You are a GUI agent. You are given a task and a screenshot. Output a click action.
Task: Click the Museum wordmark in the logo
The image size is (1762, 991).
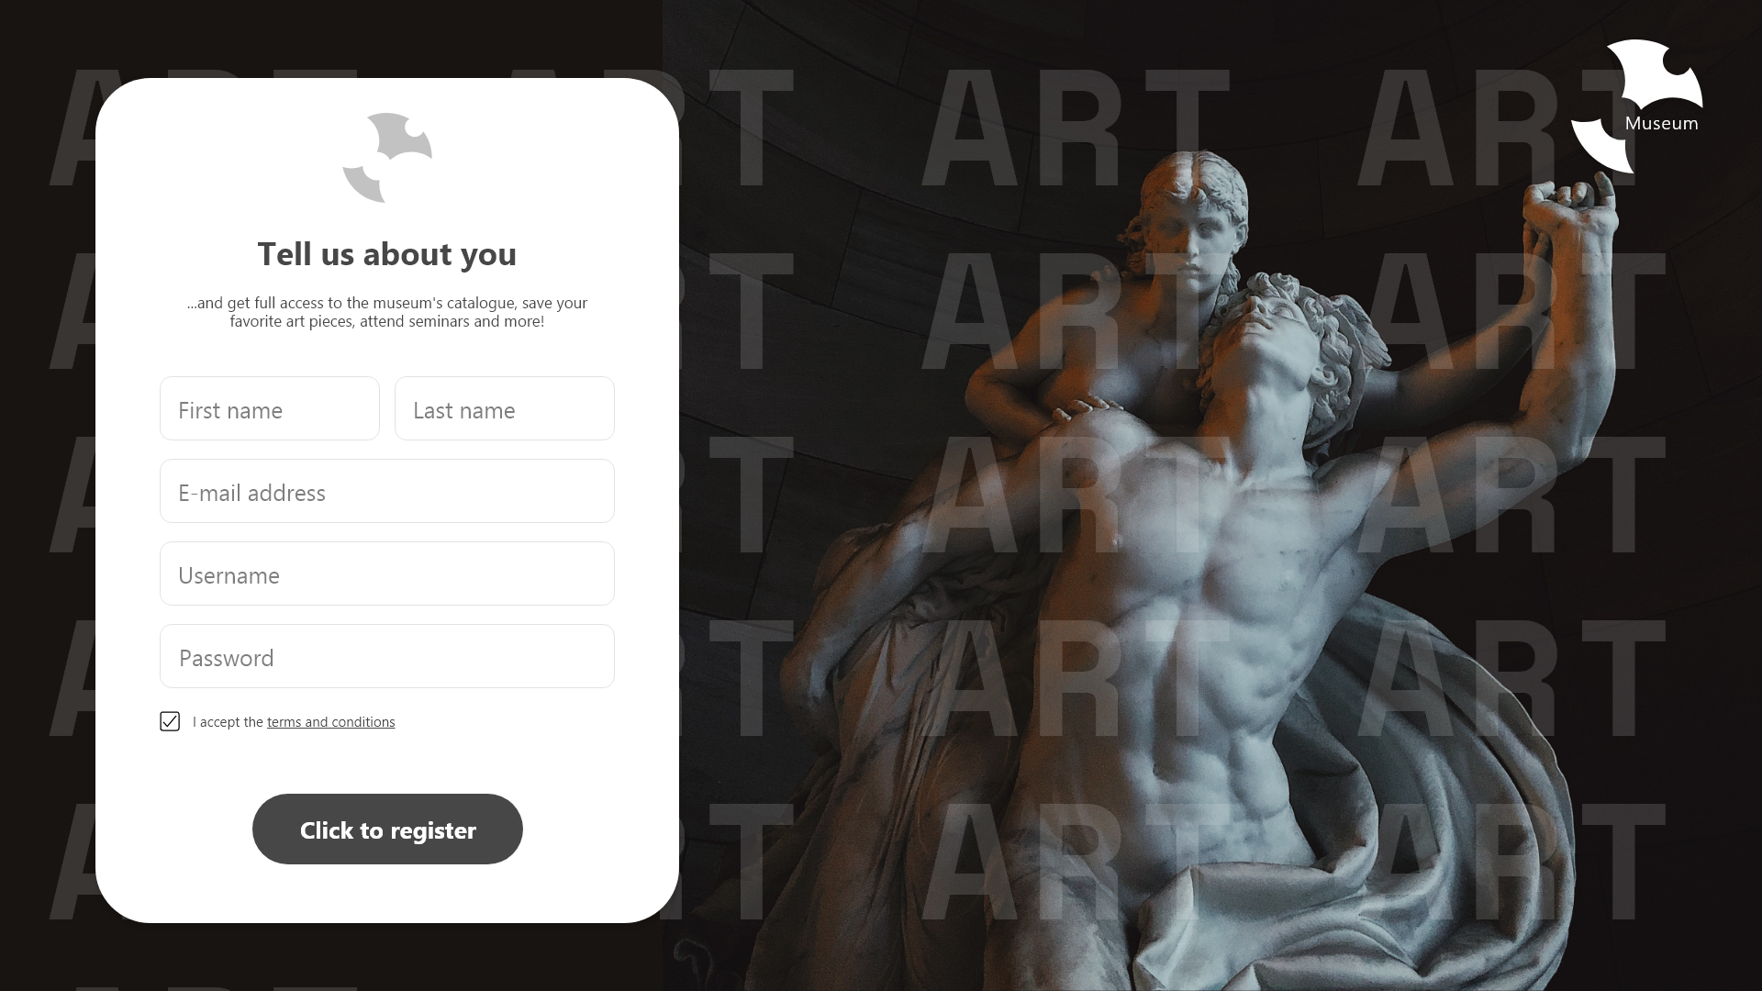(x=1661, y=123)
